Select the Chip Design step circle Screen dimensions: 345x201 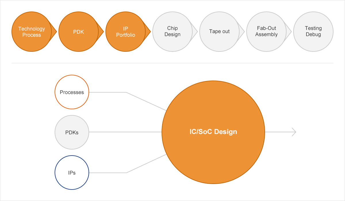tap(172, 32)
